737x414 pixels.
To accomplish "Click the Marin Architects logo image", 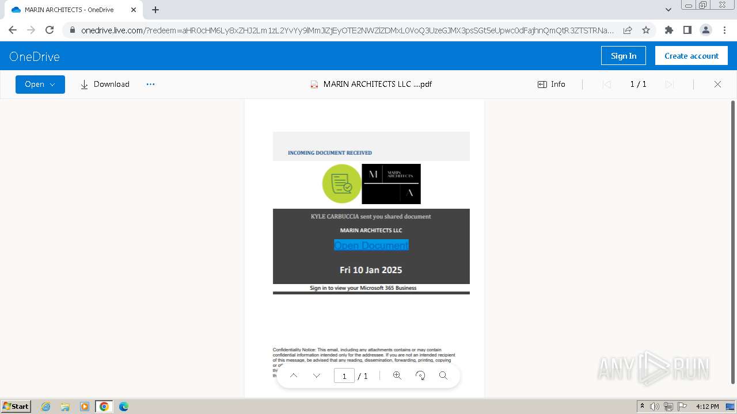I will point(391,184).
